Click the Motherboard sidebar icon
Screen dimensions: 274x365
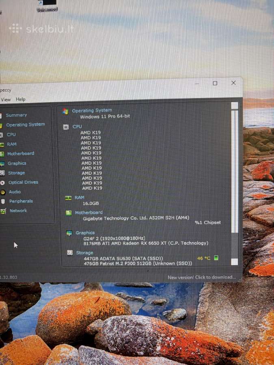(x=2, y=154)
